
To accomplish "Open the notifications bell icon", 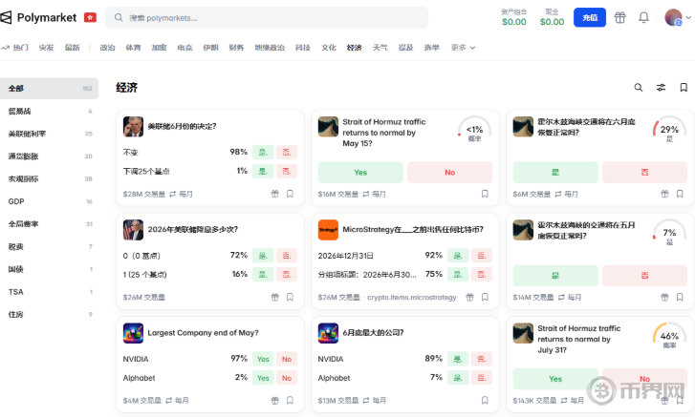I will pos(643,18).
